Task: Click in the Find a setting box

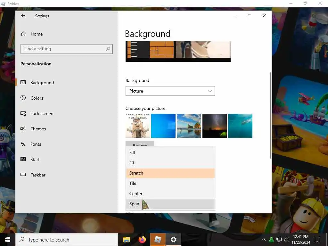Action: 67,49
